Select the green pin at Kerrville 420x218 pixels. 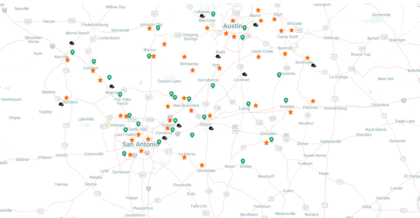72,52
